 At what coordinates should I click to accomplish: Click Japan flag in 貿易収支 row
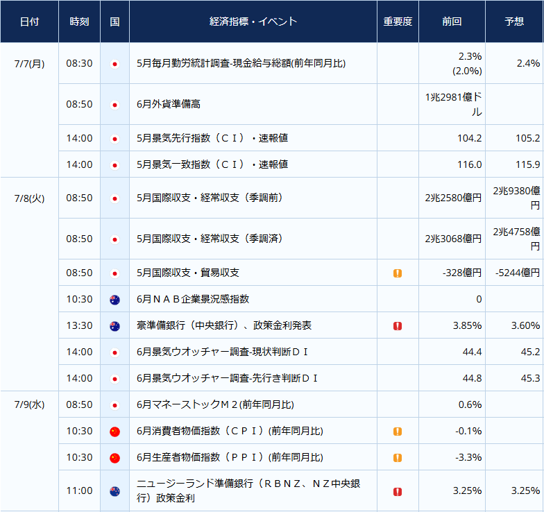click(115, 273)
